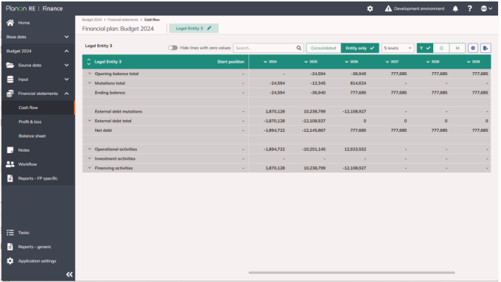Select Entity only view
This screenshot has width=501, height=282.
point(360,48)
